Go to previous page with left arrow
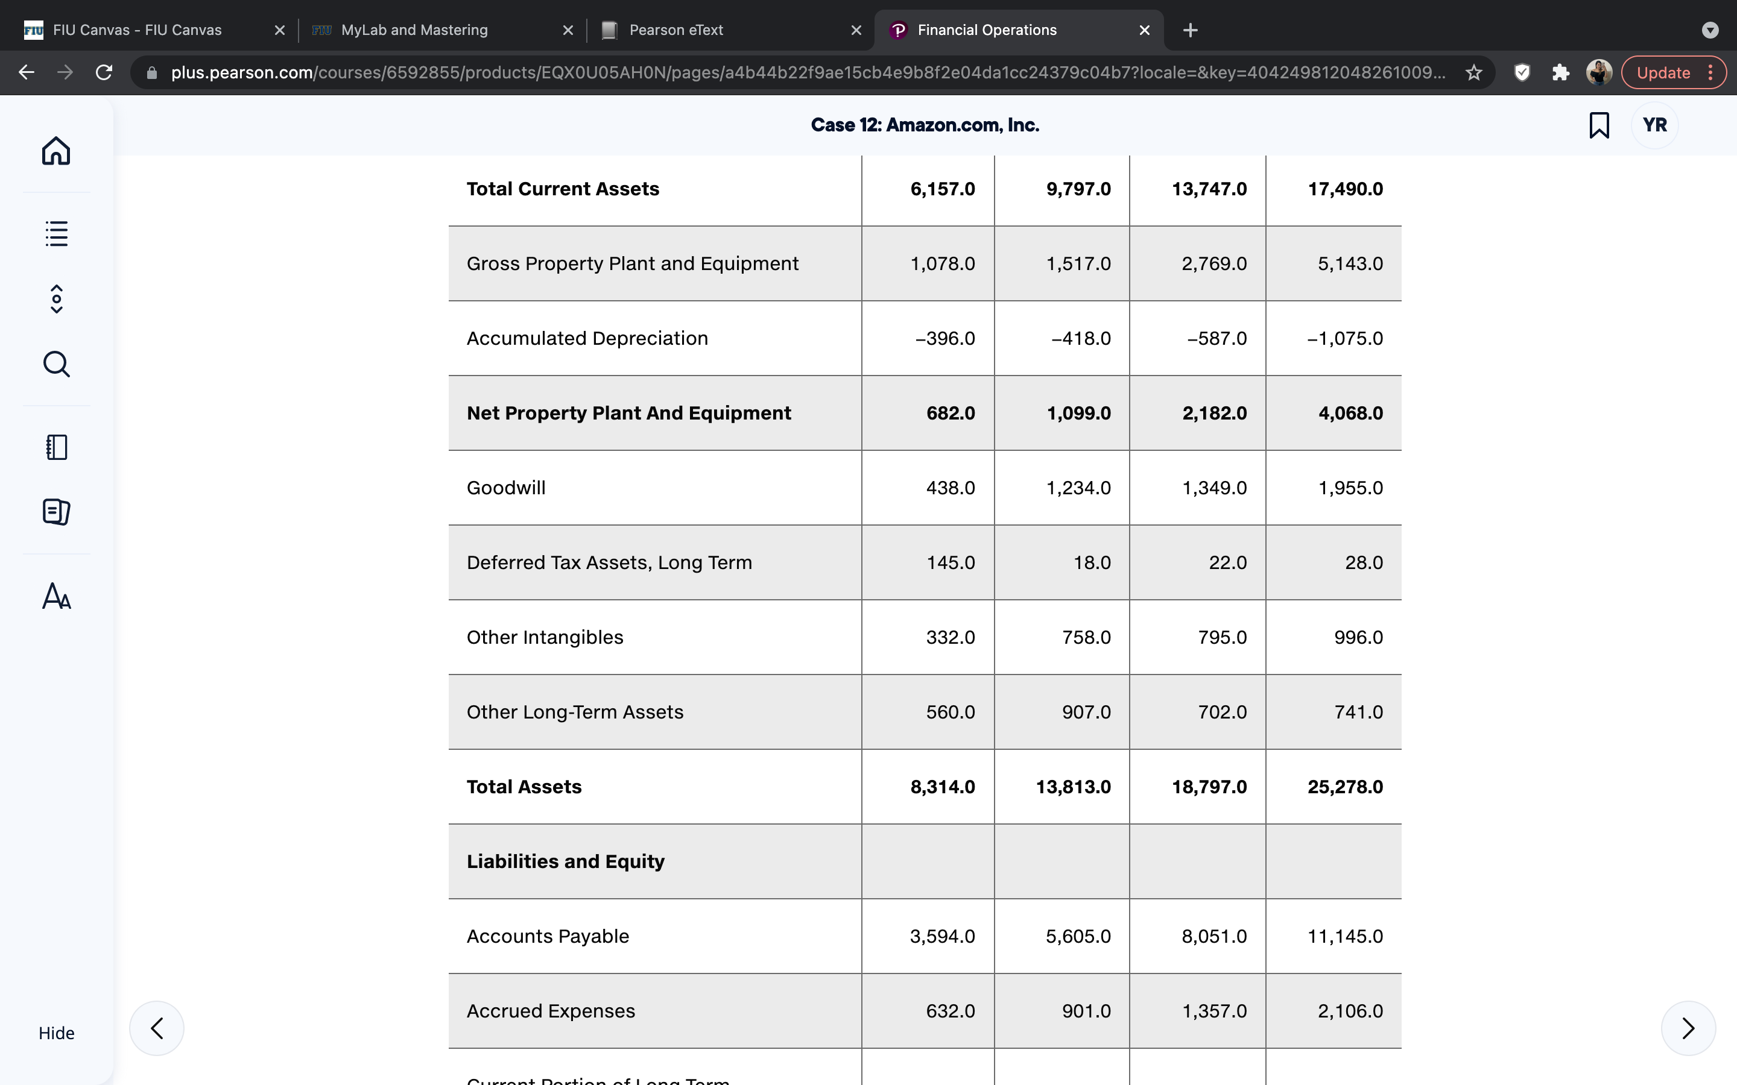The width and height of the screenshot is (1737, 1085). [156, 1028]
